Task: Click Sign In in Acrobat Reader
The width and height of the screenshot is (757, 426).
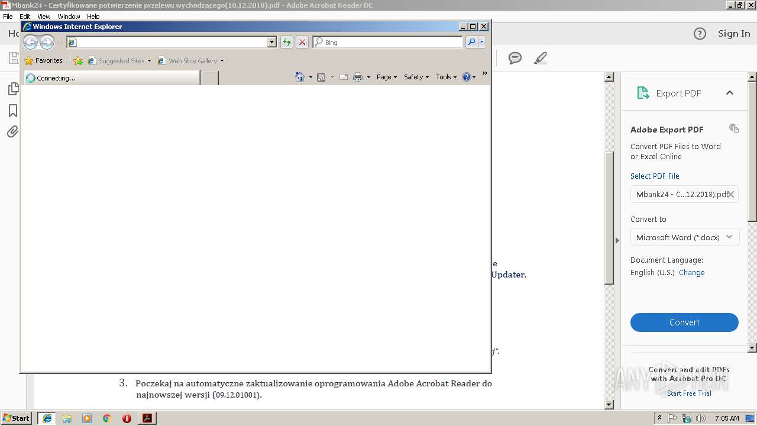Action: 734,34
